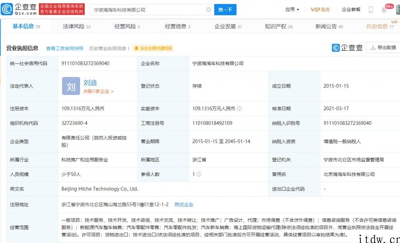The height and width of the screenshot is (243, 400).
Task: Click the 发生变更时通知我 alert button
Action: (x=153, y=48)
